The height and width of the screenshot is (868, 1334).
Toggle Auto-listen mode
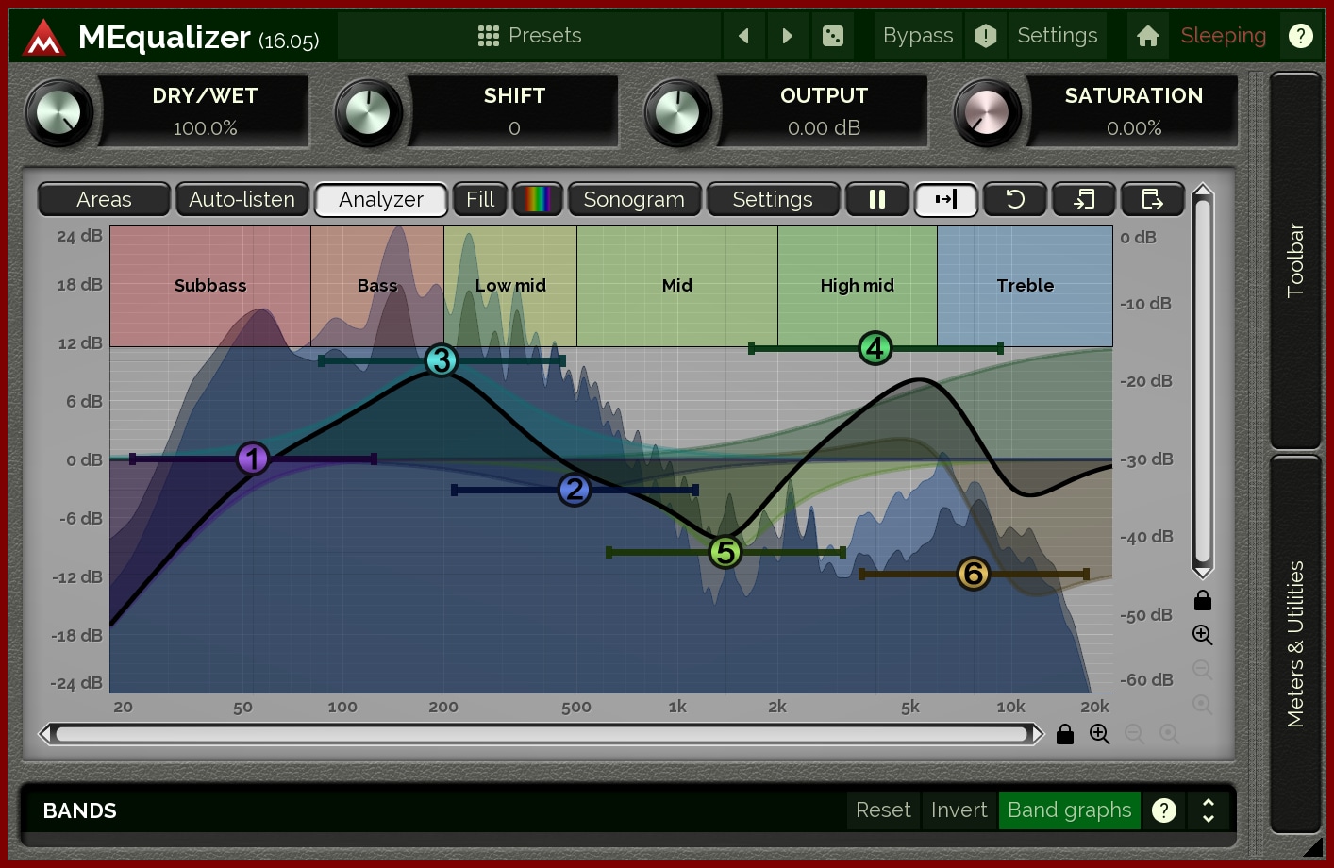(242, 199)
